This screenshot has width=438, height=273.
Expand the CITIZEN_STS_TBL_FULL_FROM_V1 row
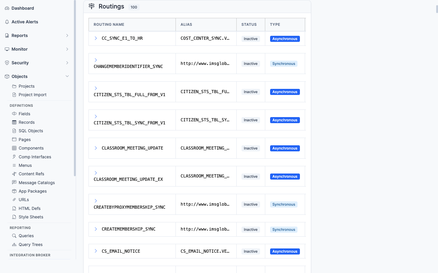point(96,88)
